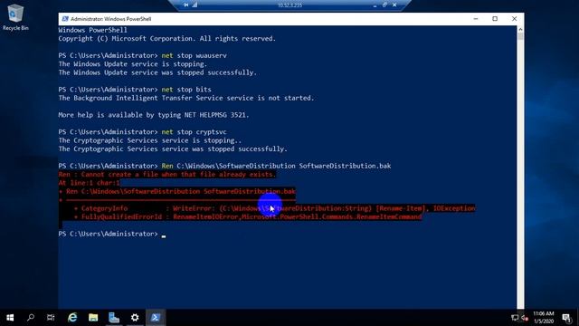Click 'Cannot create a file' error line
Image resolution: width=579 pixels, height=326 pixels.
click(166, 175)
